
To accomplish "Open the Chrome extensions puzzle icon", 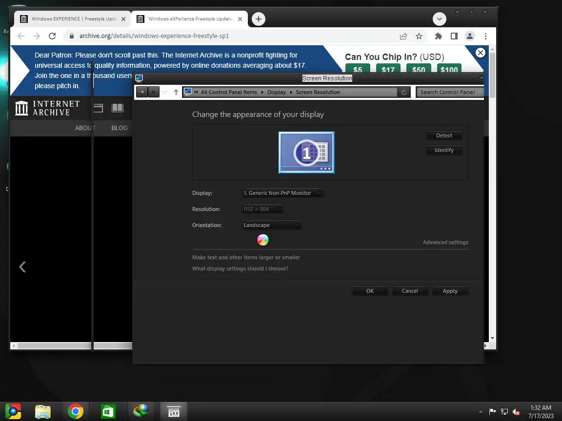I will (x=439, y=36).
